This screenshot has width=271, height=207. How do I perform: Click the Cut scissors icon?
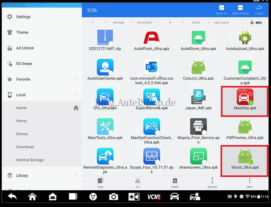[138, 181]
